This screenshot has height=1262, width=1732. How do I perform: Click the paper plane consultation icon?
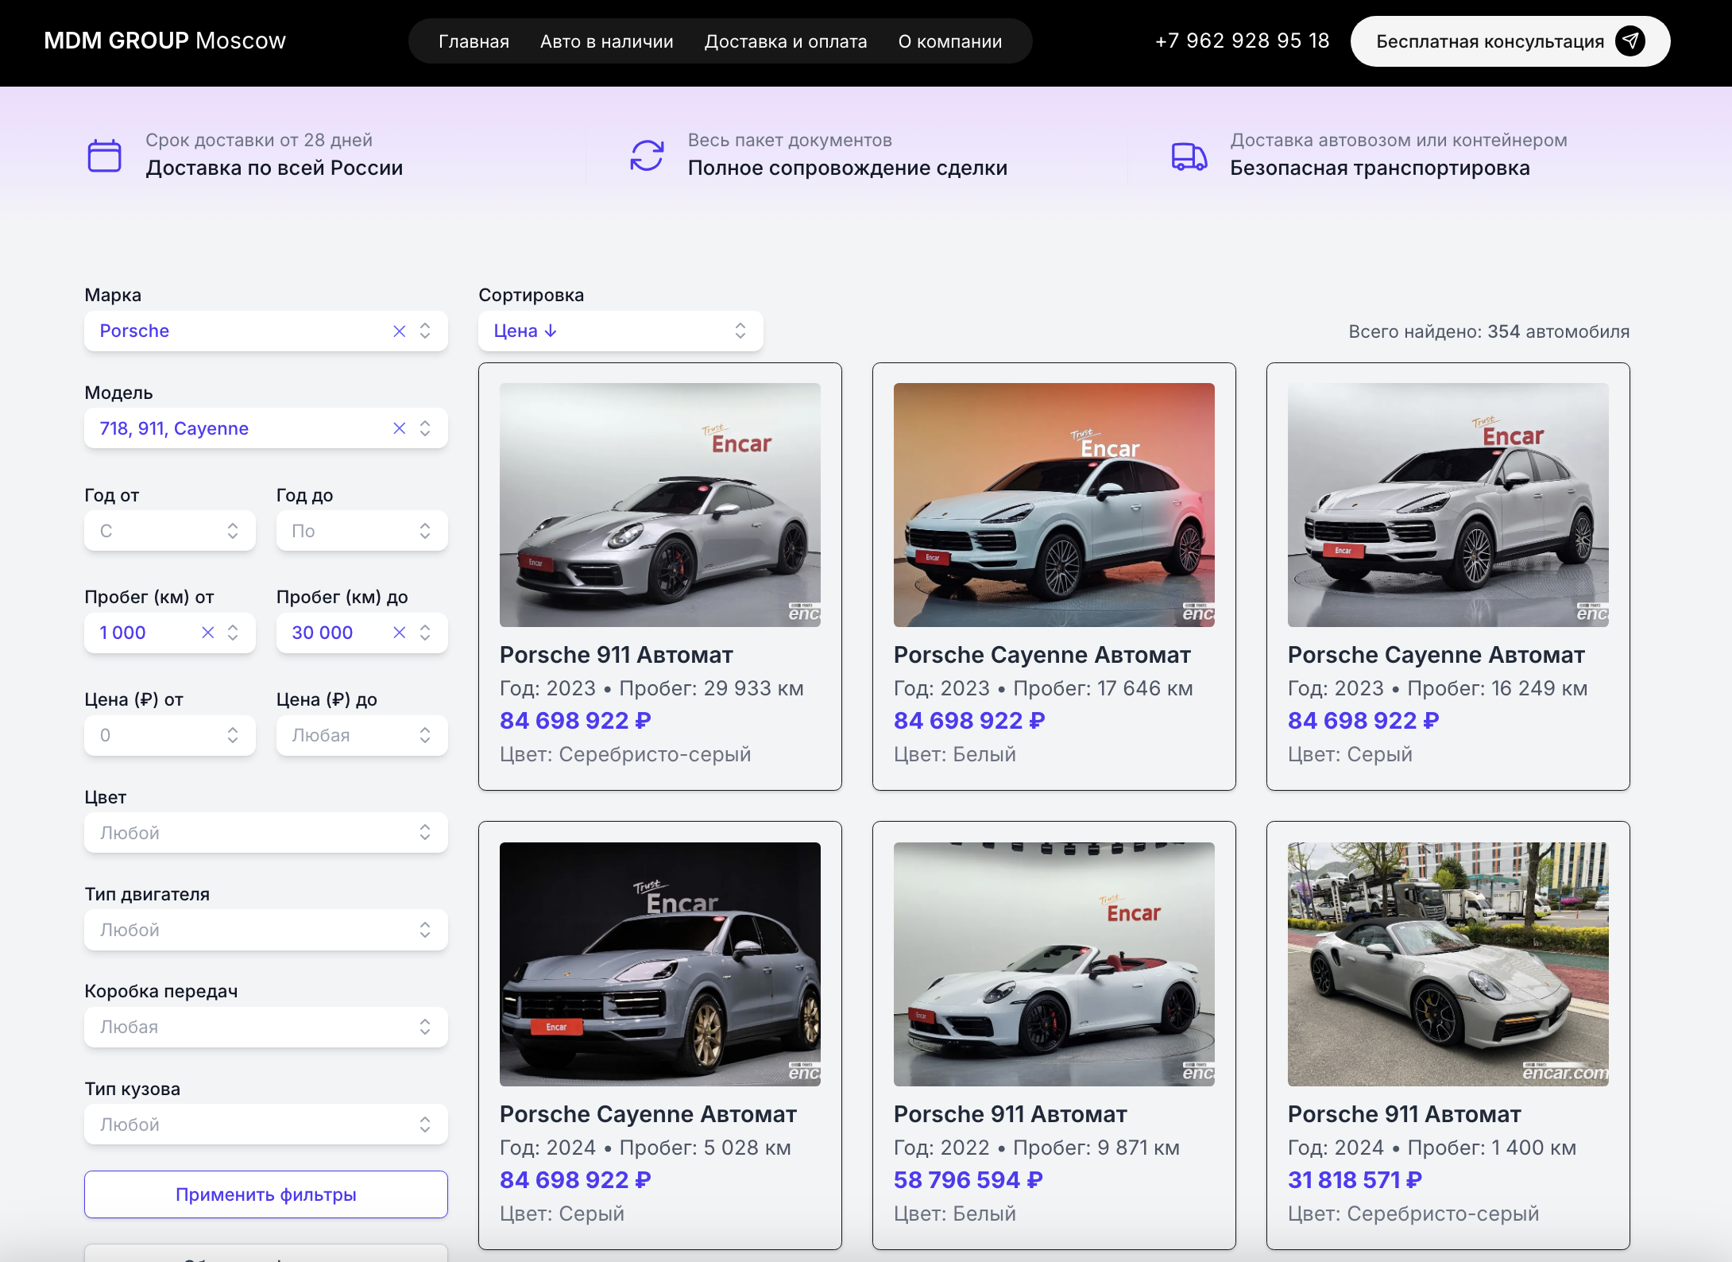[x=1630, y=41]
